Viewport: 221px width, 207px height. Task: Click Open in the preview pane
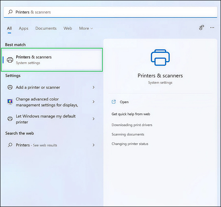[124, 102]
